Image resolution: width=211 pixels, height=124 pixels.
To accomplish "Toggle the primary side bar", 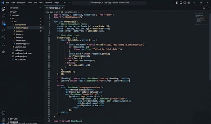I will coord(177,2).
